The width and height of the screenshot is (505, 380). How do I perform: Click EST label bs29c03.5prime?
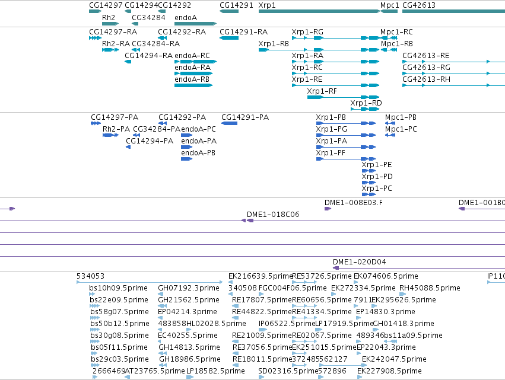coord(120,360)
